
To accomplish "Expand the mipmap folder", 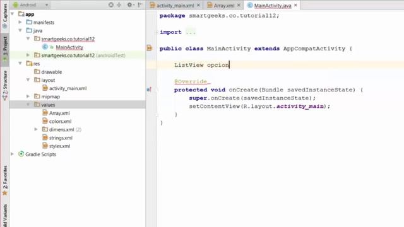I will (x=28, y=96).
